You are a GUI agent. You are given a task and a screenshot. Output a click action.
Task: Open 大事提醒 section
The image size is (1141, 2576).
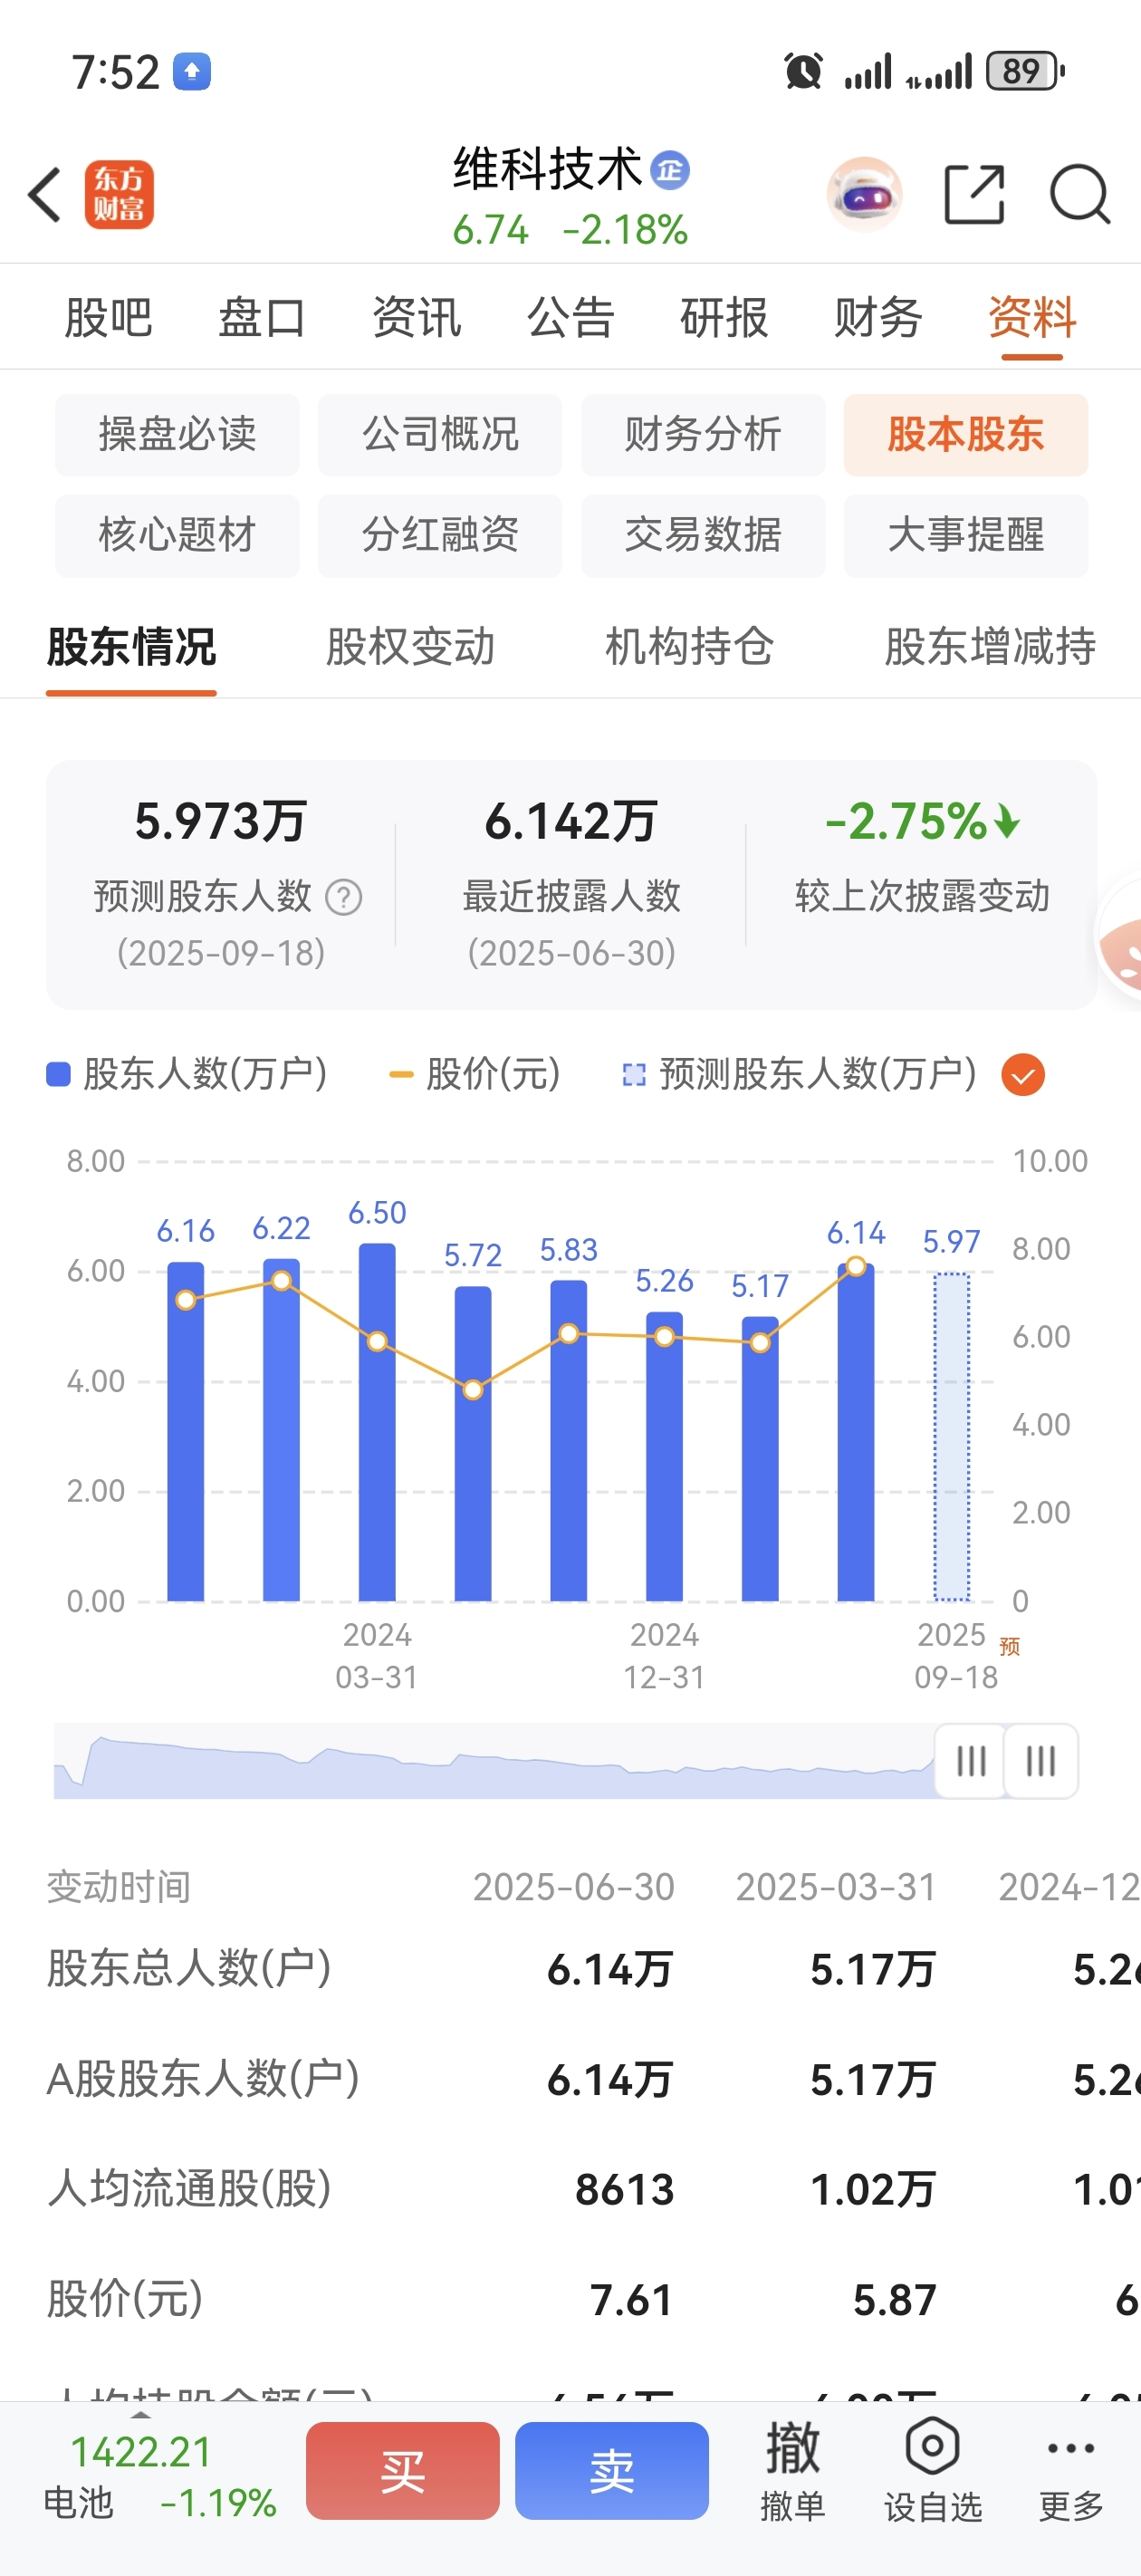coord(966,536)
